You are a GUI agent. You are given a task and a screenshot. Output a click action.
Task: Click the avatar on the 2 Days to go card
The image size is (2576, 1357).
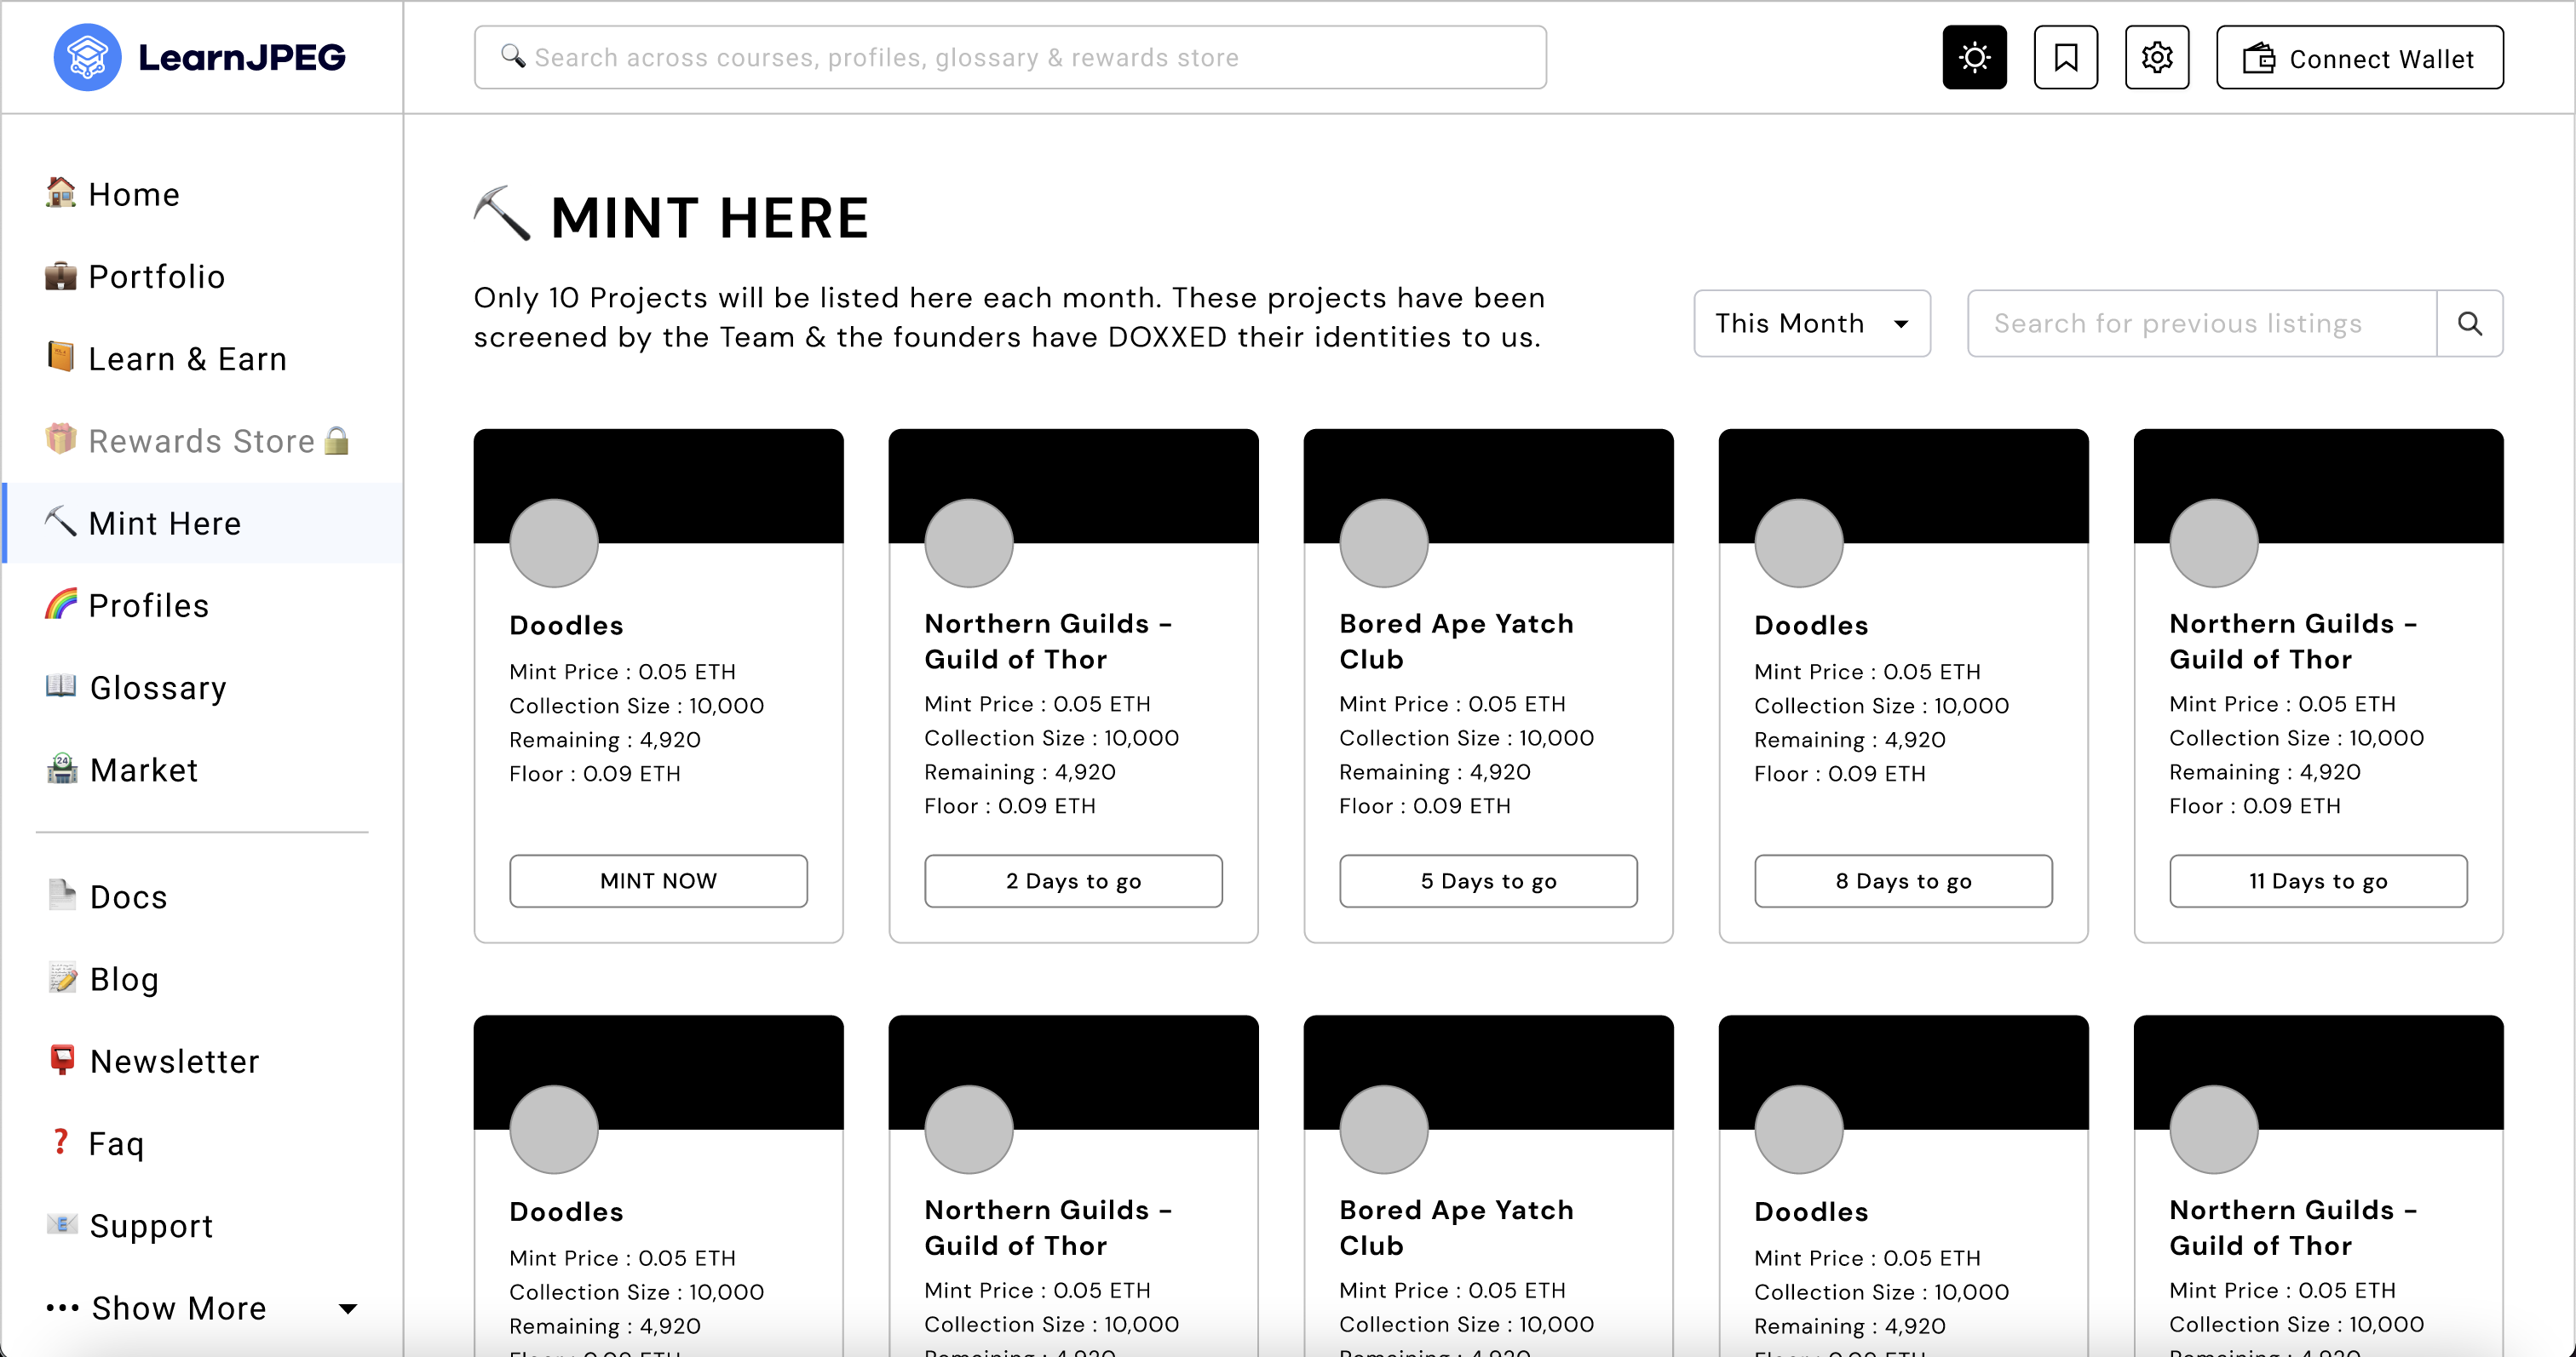click(x=969, y=542)
